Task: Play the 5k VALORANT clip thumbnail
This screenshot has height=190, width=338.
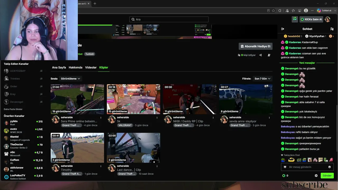Action: click(x=134, y=99)
